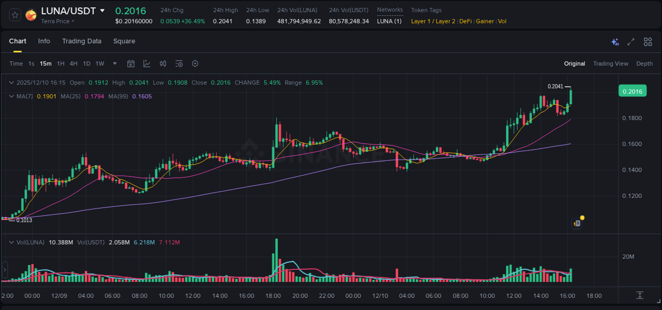Open the Square tab
The image size is (662, 310).
[124, 41]
